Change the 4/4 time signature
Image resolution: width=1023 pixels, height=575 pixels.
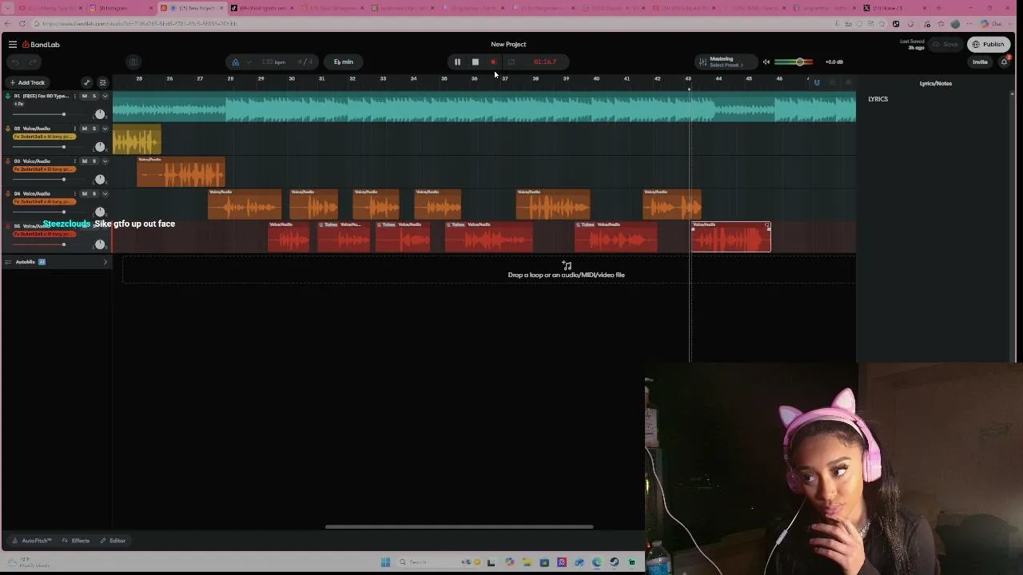pos(305,61)
